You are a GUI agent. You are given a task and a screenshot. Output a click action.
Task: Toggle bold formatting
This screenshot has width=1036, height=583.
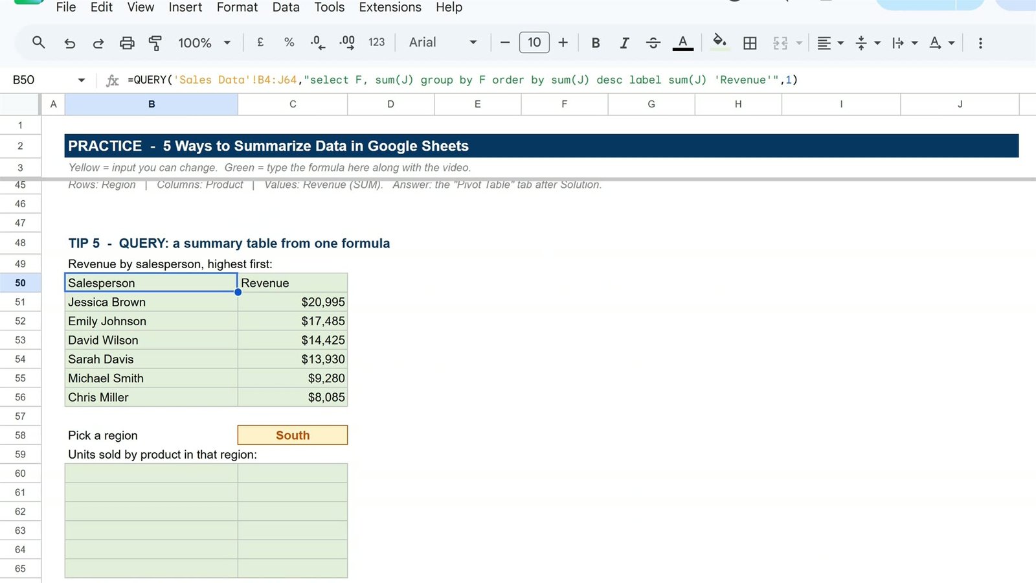point(596,43)
